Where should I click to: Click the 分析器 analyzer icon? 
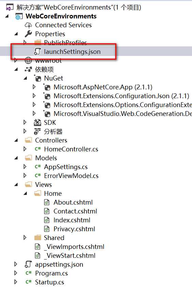37,132
